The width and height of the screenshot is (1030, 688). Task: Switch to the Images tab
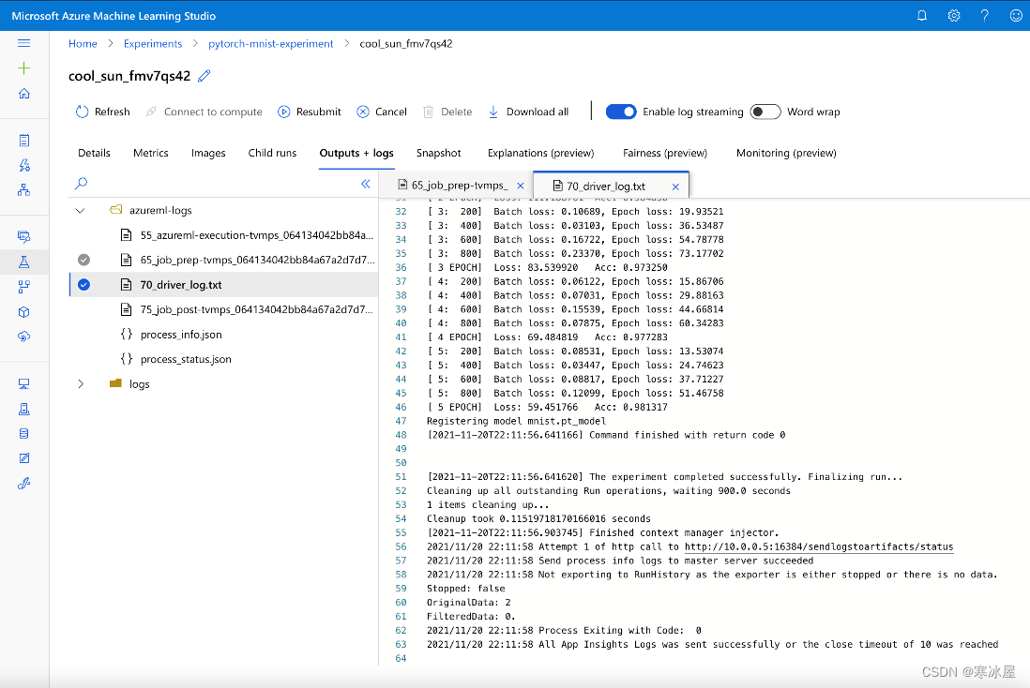pos(208,153)
